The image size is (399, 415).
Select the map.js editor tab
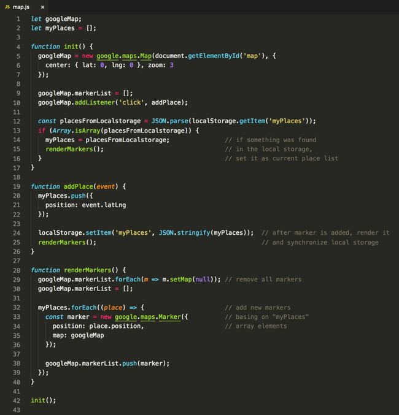coord(24,7)
